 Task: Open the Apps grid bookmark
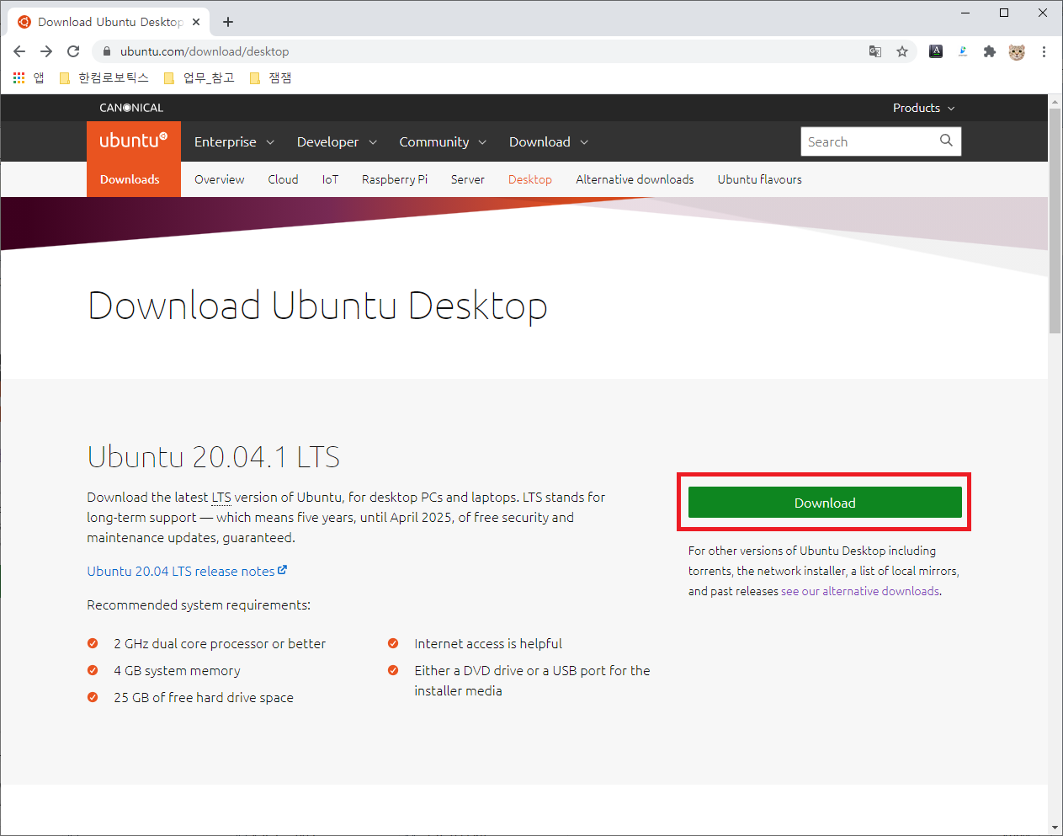[x=29, y=77]
